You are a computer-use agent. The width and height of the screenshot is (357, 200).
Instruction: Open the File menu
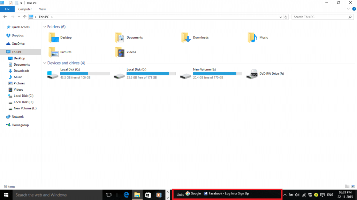tap(7, 9)
